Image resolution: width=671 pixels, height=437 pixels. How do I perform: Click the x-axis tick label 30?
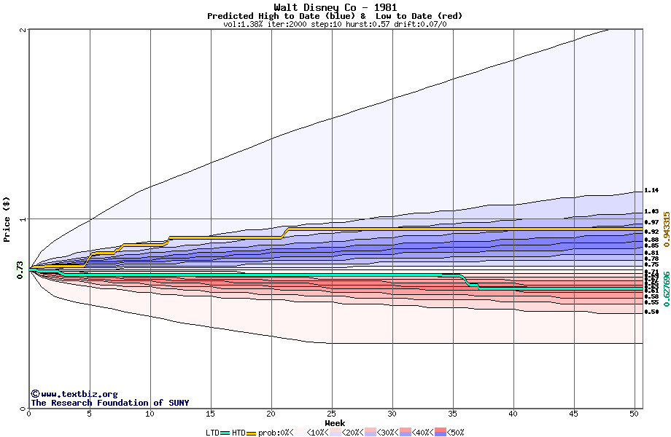[x=392, y=414]
